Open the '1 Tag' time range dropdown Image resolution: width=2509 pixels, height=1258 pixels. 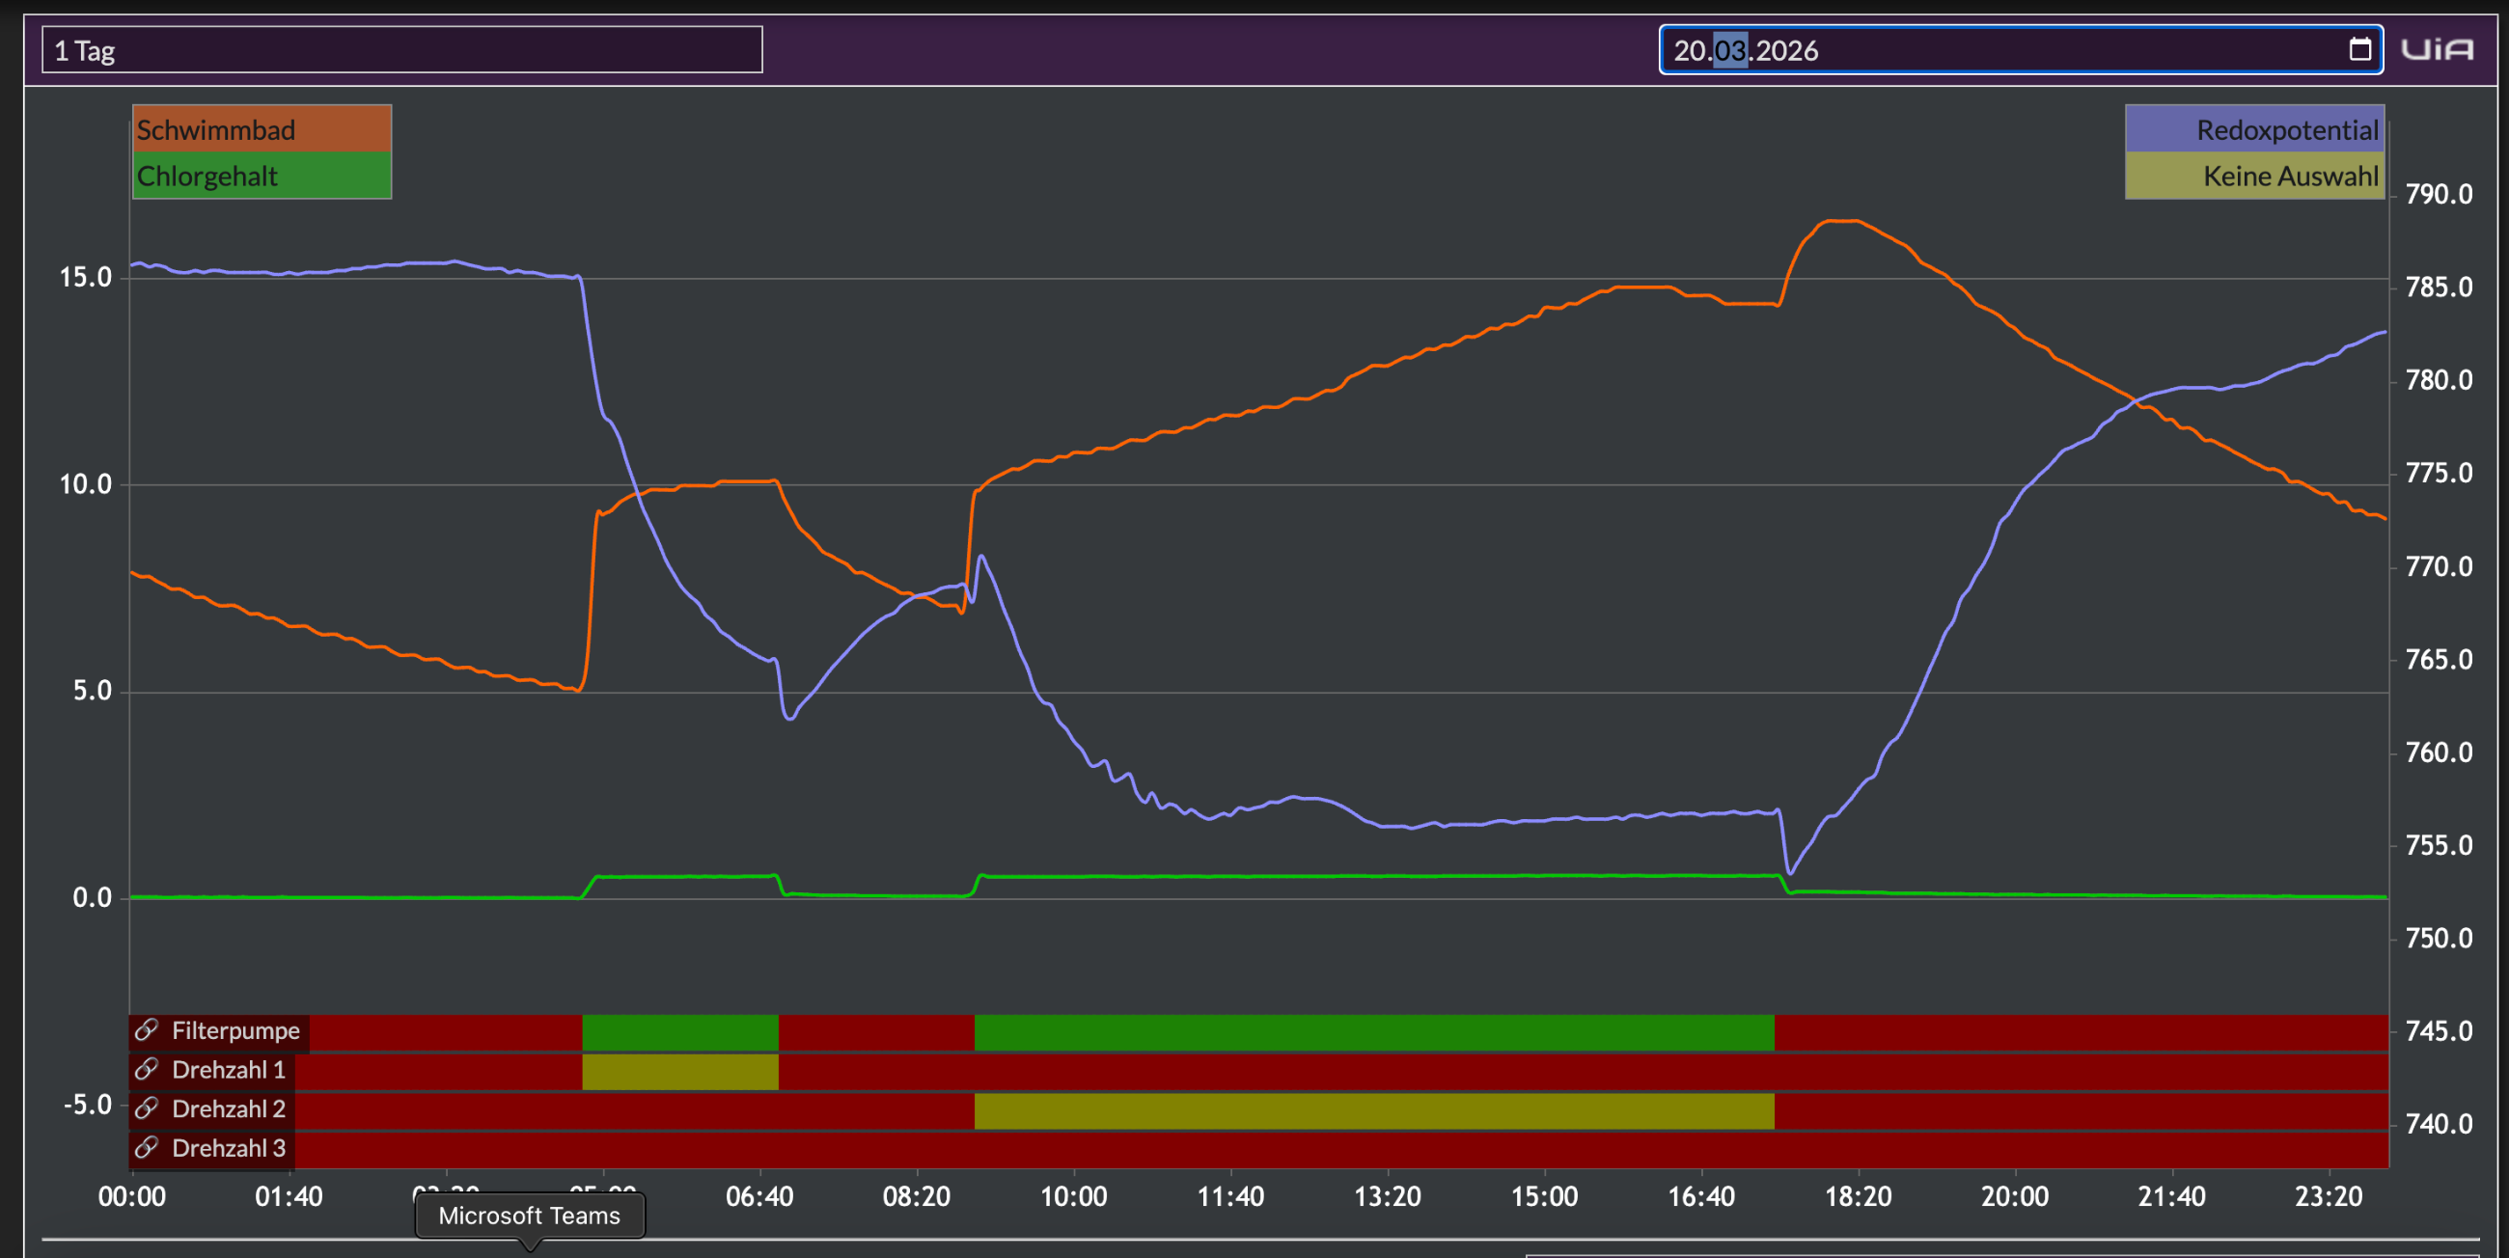point(402,49)
